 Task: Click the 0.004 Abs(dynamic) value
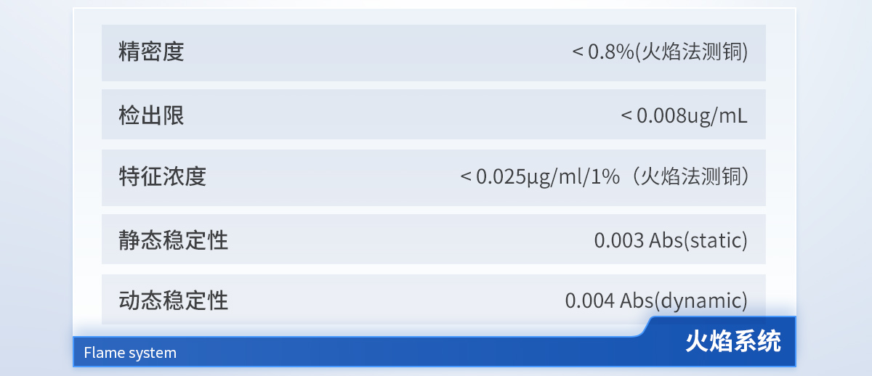coord(656,300)
